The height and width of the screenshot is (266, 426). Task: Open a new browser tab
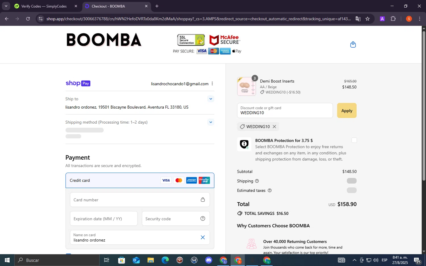click(x=157, y=6)
